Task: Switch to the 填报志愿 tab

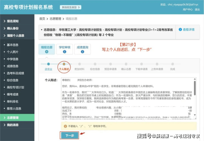Action: 47,49
